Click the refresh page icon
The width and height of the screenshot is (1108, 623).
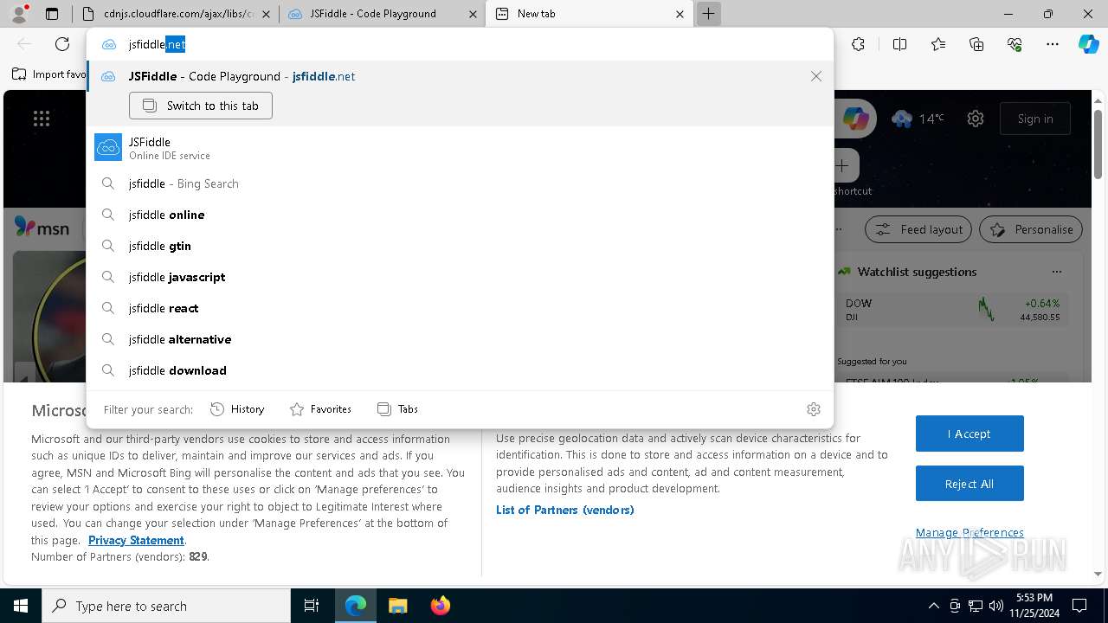pos(62,44)
